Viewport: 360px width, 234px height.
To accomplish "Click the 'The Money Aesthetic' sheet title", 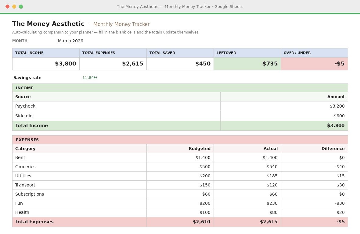I will 48,24.
